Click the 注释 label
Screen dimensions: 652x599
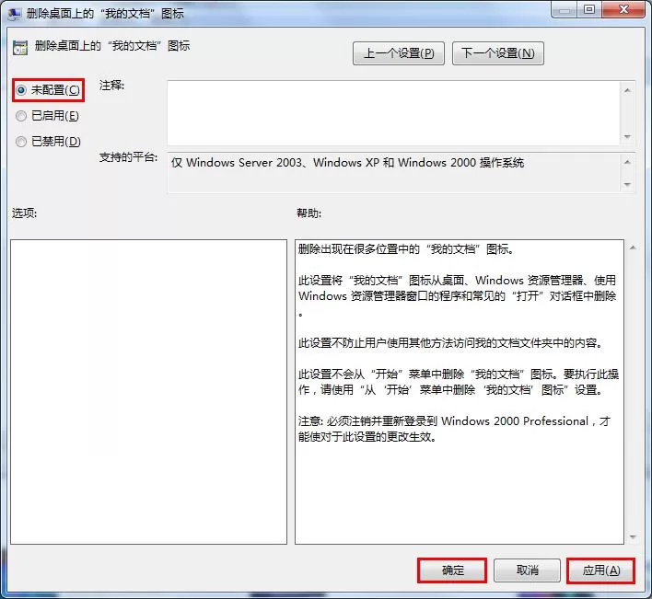pos(111,86)
